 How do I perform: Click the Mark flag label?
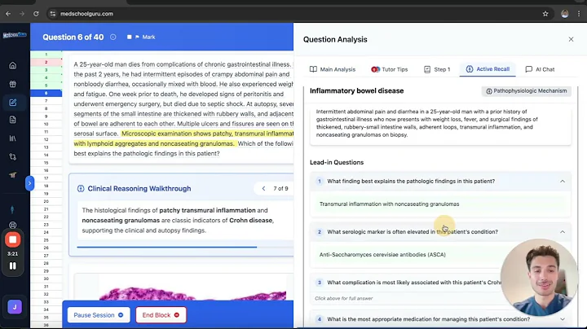[145, 37]
